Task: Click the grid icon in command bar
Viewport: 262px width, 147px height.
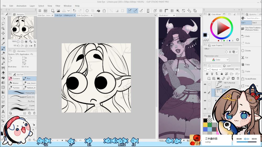Action: tap(161, 11)
